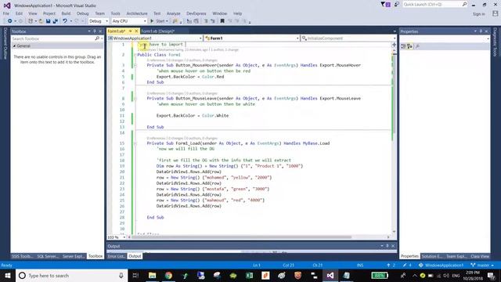Screen dimensions: 501x282
Task: Open Excel from the taskbar
Action: pos(249,275)
